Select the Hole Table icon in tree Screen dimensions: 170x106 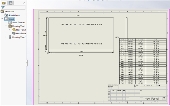[x=14, y=34]
